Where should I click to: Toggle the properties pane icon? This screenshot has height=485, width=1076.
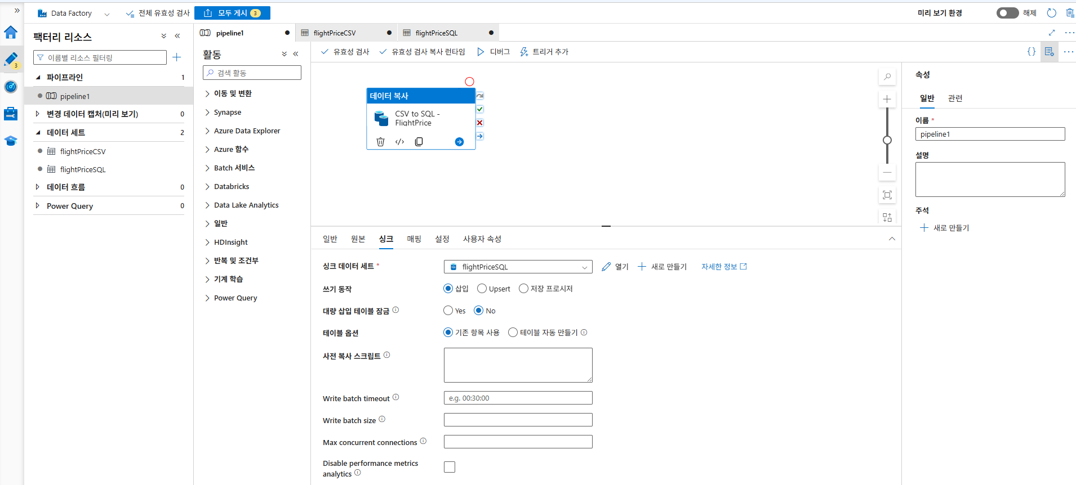tap(1050, 51)
